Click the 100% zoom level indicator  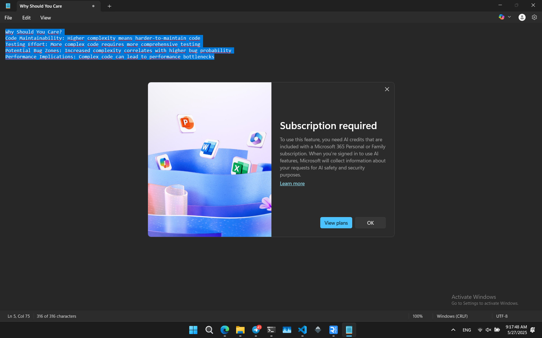tap(417, 316)
